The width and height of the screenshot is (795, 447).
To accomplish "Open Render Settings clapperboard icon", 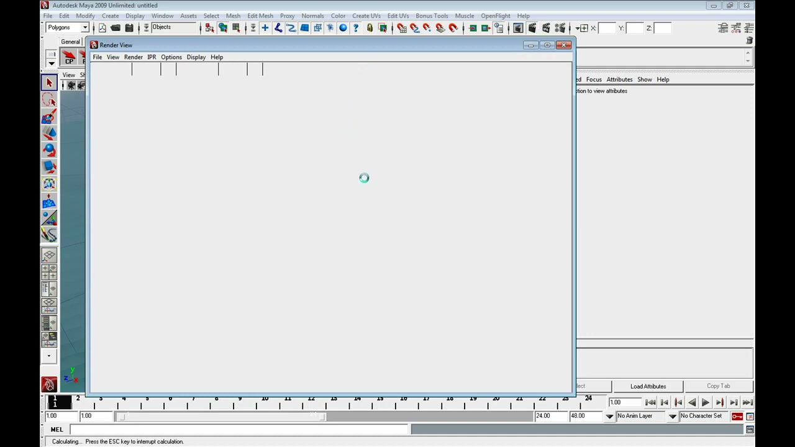I will [x=560, y=28].
